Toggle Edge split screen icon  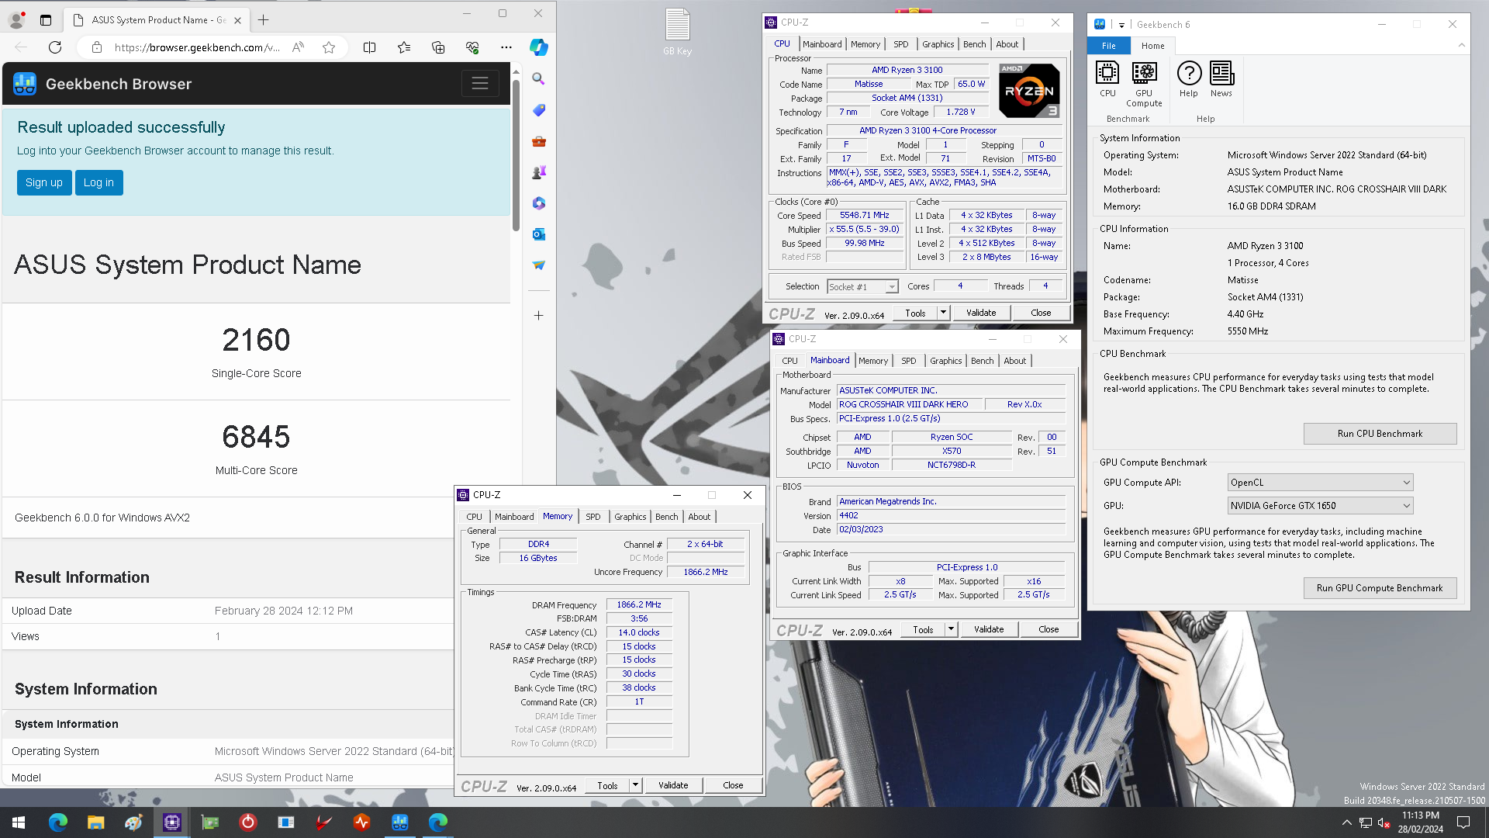tap(370, 47)
